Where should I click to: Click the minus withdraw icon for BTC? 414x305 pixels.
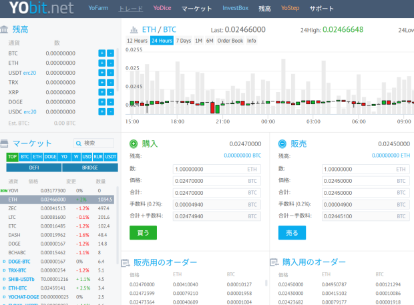[111, 53]
